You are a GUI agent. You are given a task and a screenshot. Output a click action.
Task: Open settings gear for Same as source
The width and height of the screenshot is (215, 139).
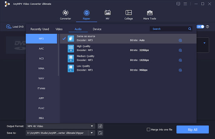pos(180,40)
